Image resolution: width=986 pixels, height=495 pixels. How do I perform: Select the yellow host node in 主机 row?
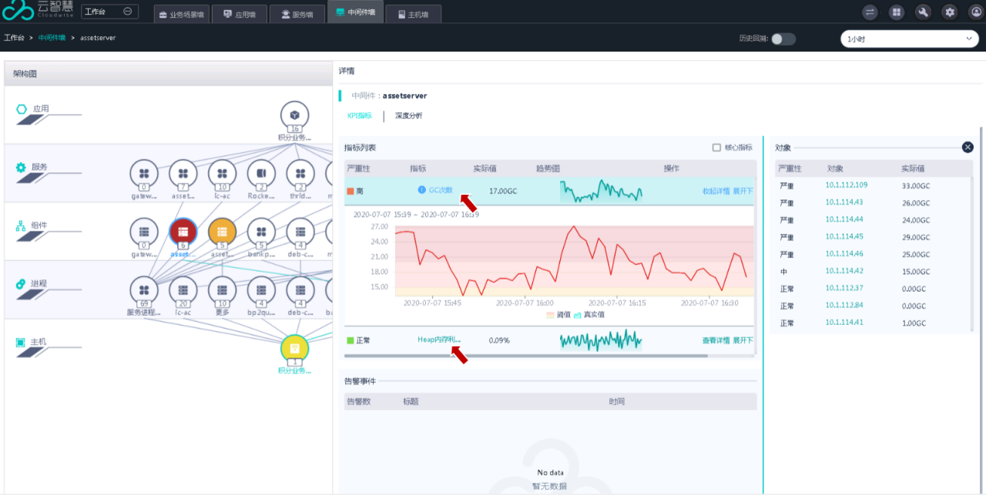click(294, 350)
